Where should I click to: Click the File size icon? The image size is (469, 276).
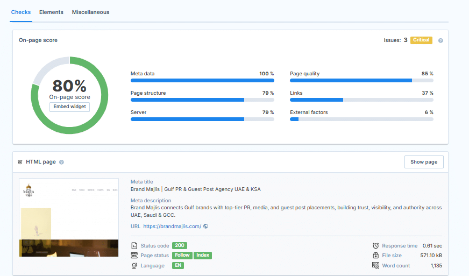pos(375,256)
